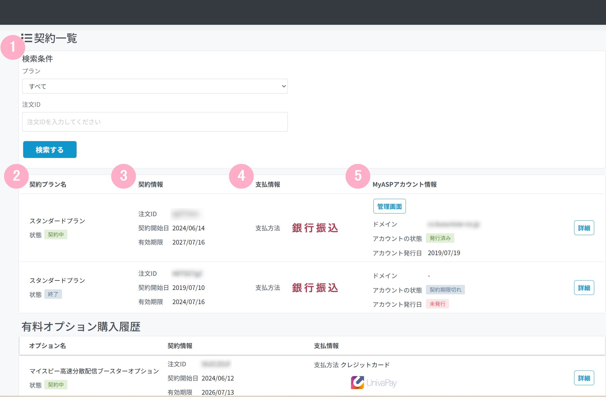Image resolution: width=606 pixels, height=397 pixels.
Task: Click the 終了 status badge
Action: pos(53,294)
